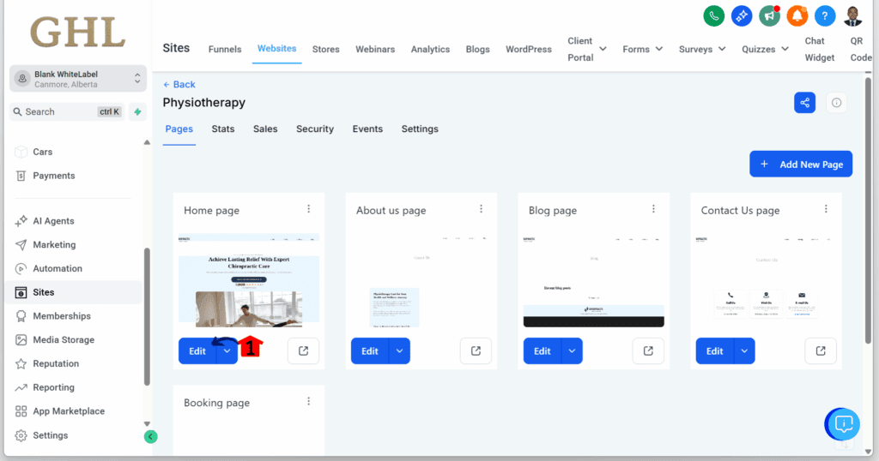Viewport: 879px width, 461px height.
Task: Open Home page three-dot options menu
Action: point(308,209)
